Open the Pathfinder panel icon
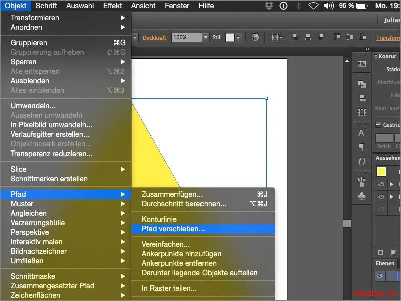Image resolution: width=401 pixels, height=301 pixels. pyautogui.click(x=361, y=84)
